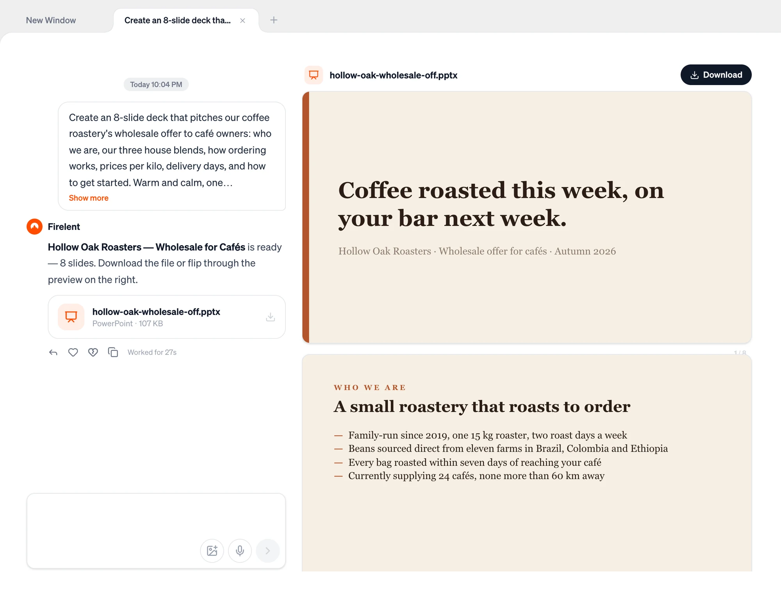Click the bullet 'Every bag roasted within seven days'
The width and height of the screenshot is (781, 598).
(474, 463)
